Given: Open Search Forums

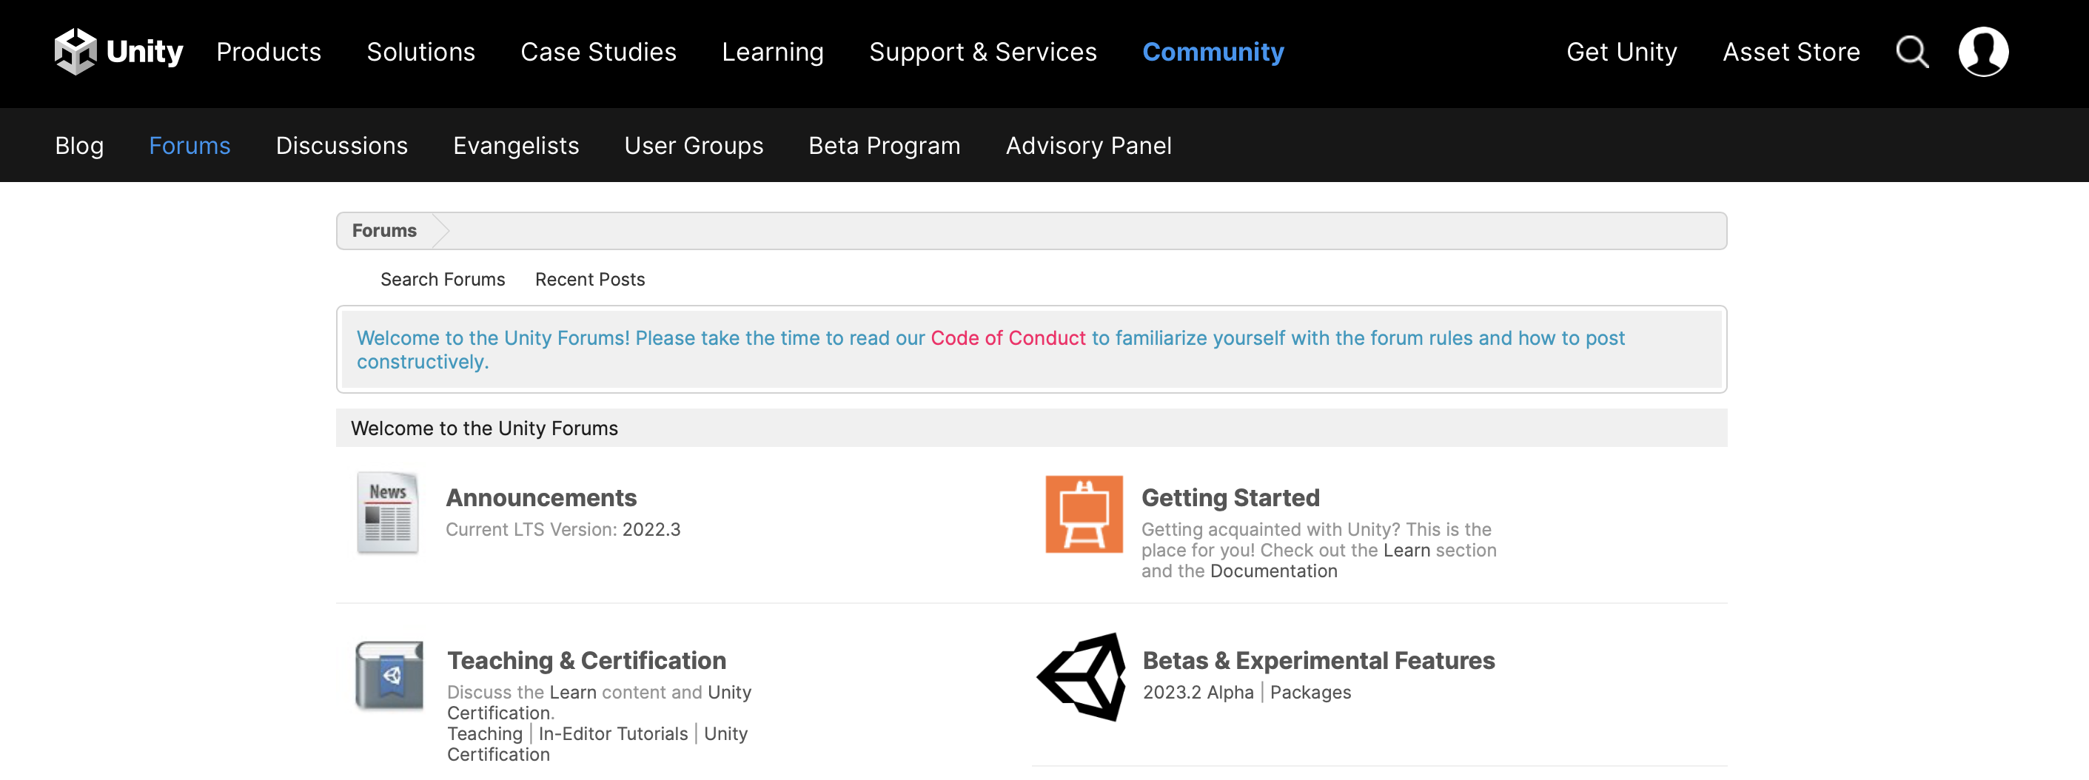Looking at the screenshot, I should coord(443,279).
